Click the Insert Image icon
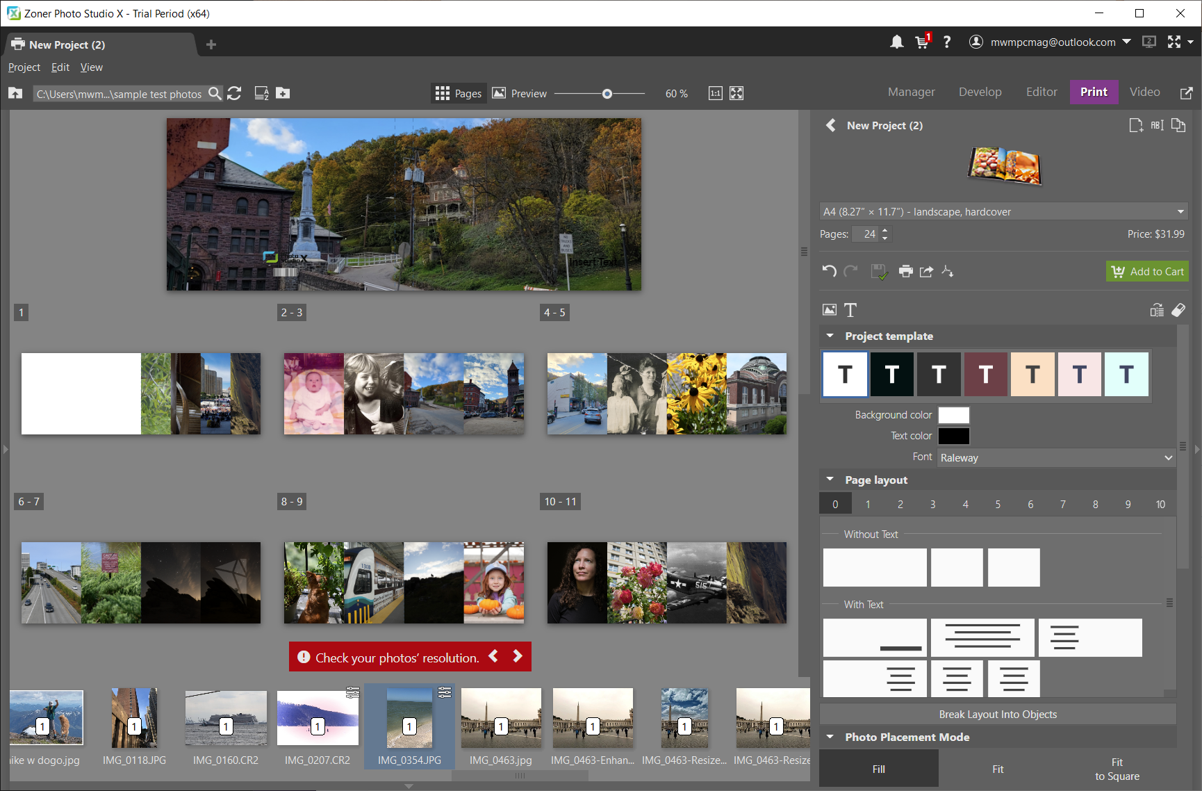The image size is (1202, 791). click(x=830, y=310)
